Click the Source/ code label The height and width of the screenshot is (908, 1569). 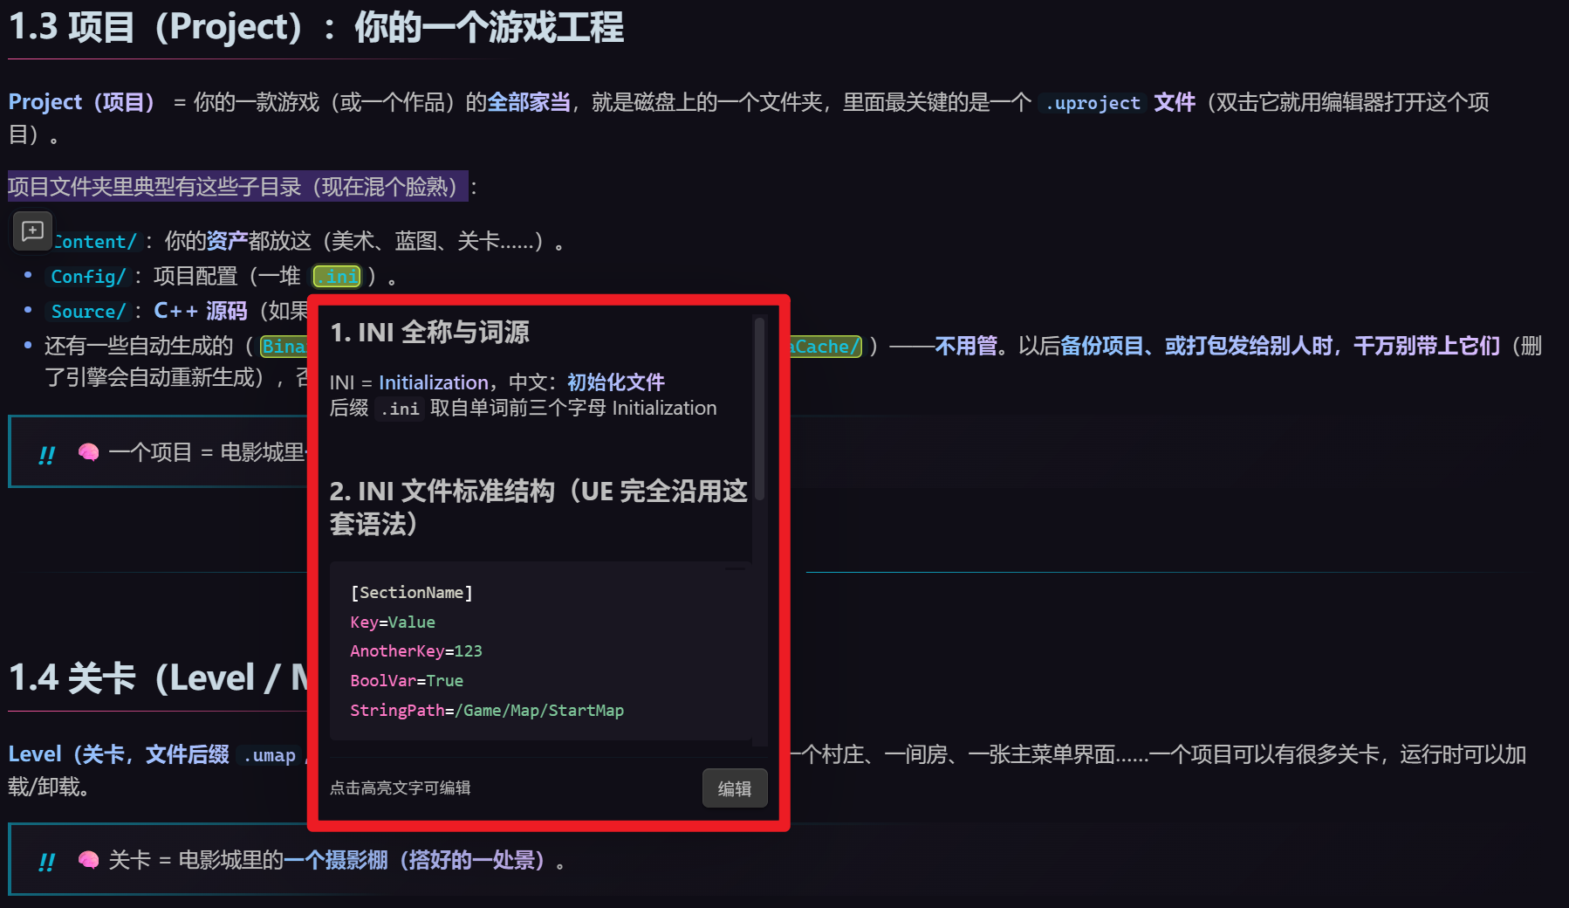pyautogui.click(x=88, y=312)
